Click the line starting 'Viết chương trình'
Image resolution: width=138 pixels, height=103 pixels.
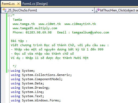click(60, 45)
